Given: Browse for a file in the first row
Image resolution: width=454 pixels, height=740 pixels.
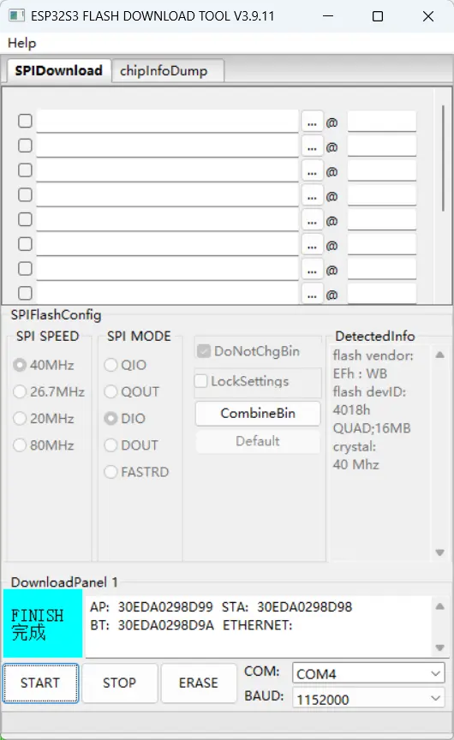Looking at the screenshot, I should (x=312, y=122).
